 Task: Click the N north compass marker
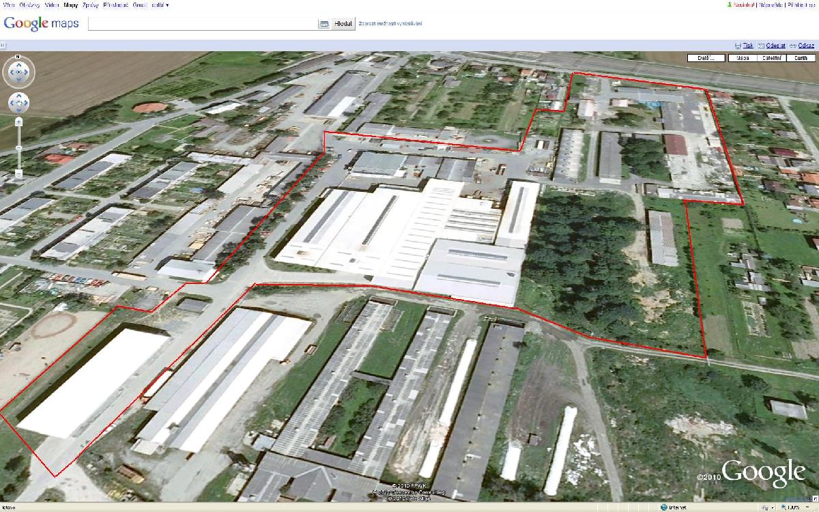tap(18, 56)
